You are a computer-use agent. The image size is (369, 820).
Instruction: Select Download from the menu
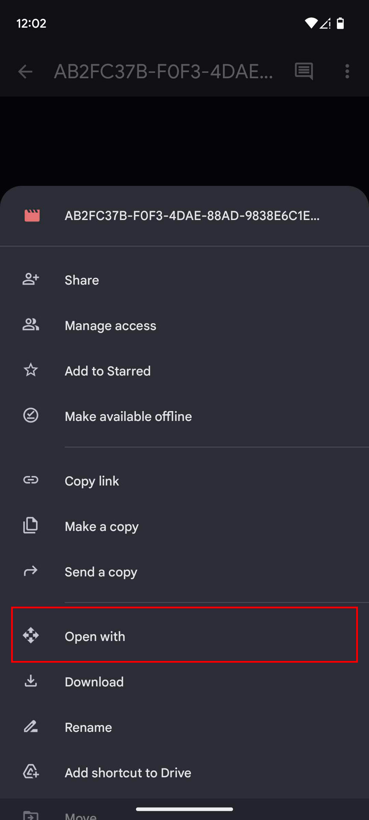click(94, 682)
